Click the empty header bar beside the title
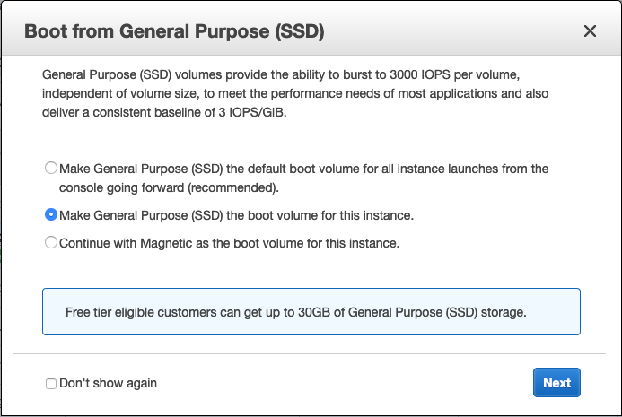 pos(449,32)
